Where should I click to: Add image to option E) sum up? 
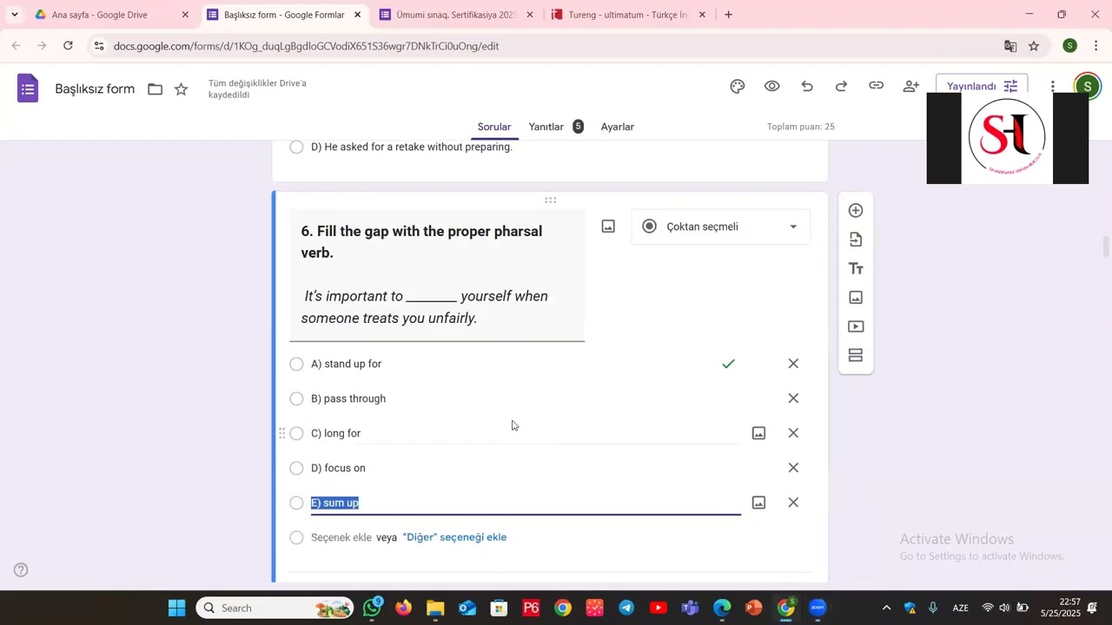click(x=758, y=503)
